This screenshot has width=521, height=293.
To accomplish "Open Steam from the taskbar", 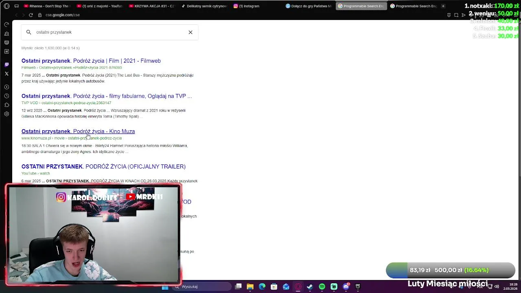I will coord(310,287).
